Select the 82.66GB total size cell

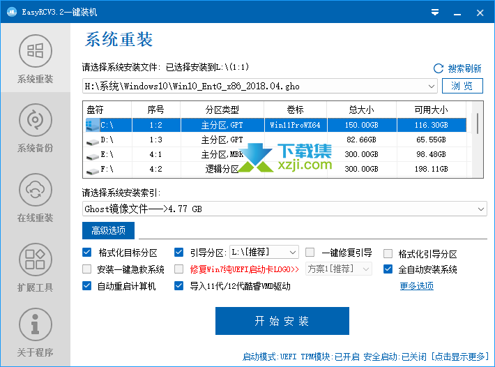point(362,140)
